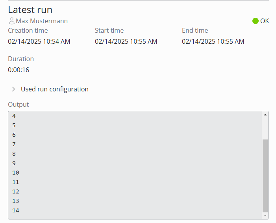Click output line 4 in the text box

point(14,116)
